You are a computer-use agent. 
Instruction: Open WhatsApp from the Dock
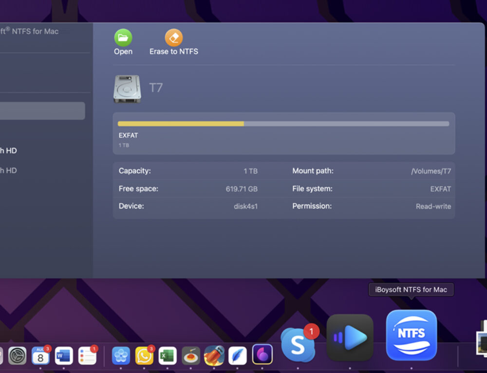pyautogui.click(x=144, y=356)
